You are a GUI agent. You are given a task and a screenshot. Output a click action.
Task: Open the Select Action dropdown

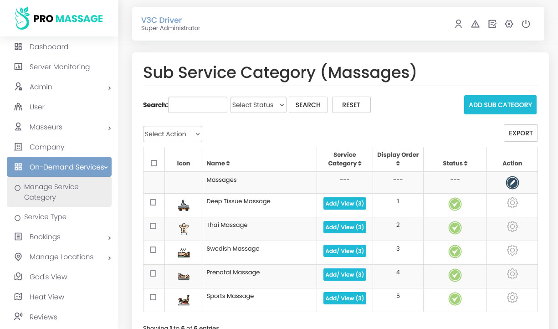[173, 134]
